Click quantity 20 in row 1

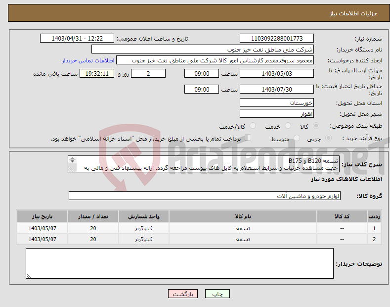click(x=93, y=228)
